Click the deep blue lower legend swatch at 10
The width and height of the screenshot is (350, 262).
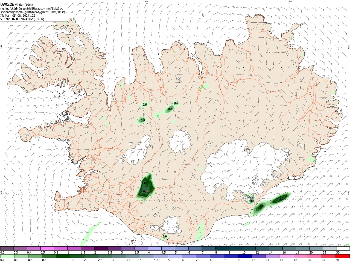pos(245,256)
